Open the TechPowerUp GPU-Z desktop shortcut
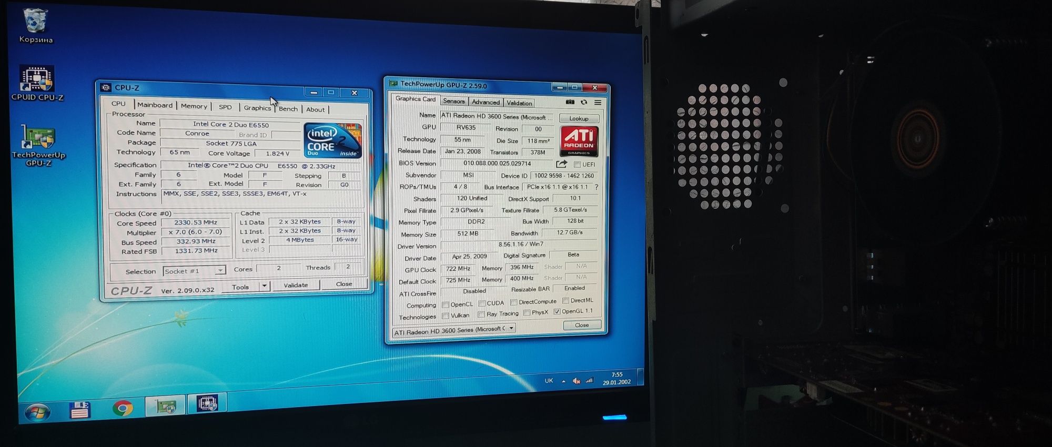Screen dimensions: 1052x447 point(38,146)
